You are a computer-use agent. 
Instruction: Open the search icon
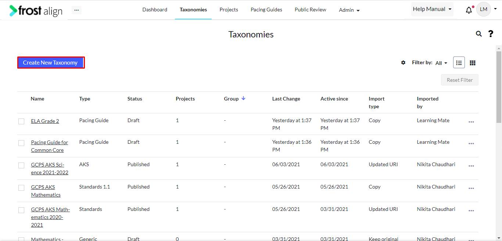click(478, 33)
